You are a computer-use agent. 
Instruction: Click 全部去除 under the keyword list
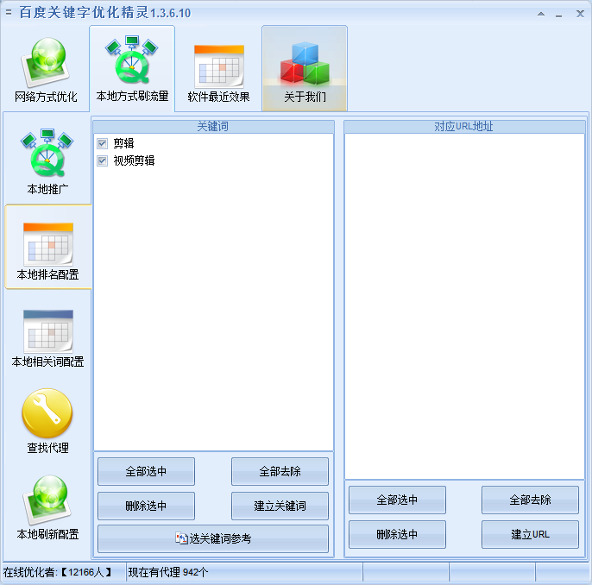[280, 471]
